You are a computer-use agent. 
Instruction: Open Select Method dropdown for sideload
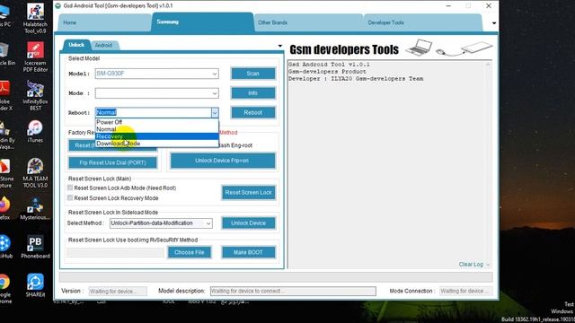click(x=161, y=223)
